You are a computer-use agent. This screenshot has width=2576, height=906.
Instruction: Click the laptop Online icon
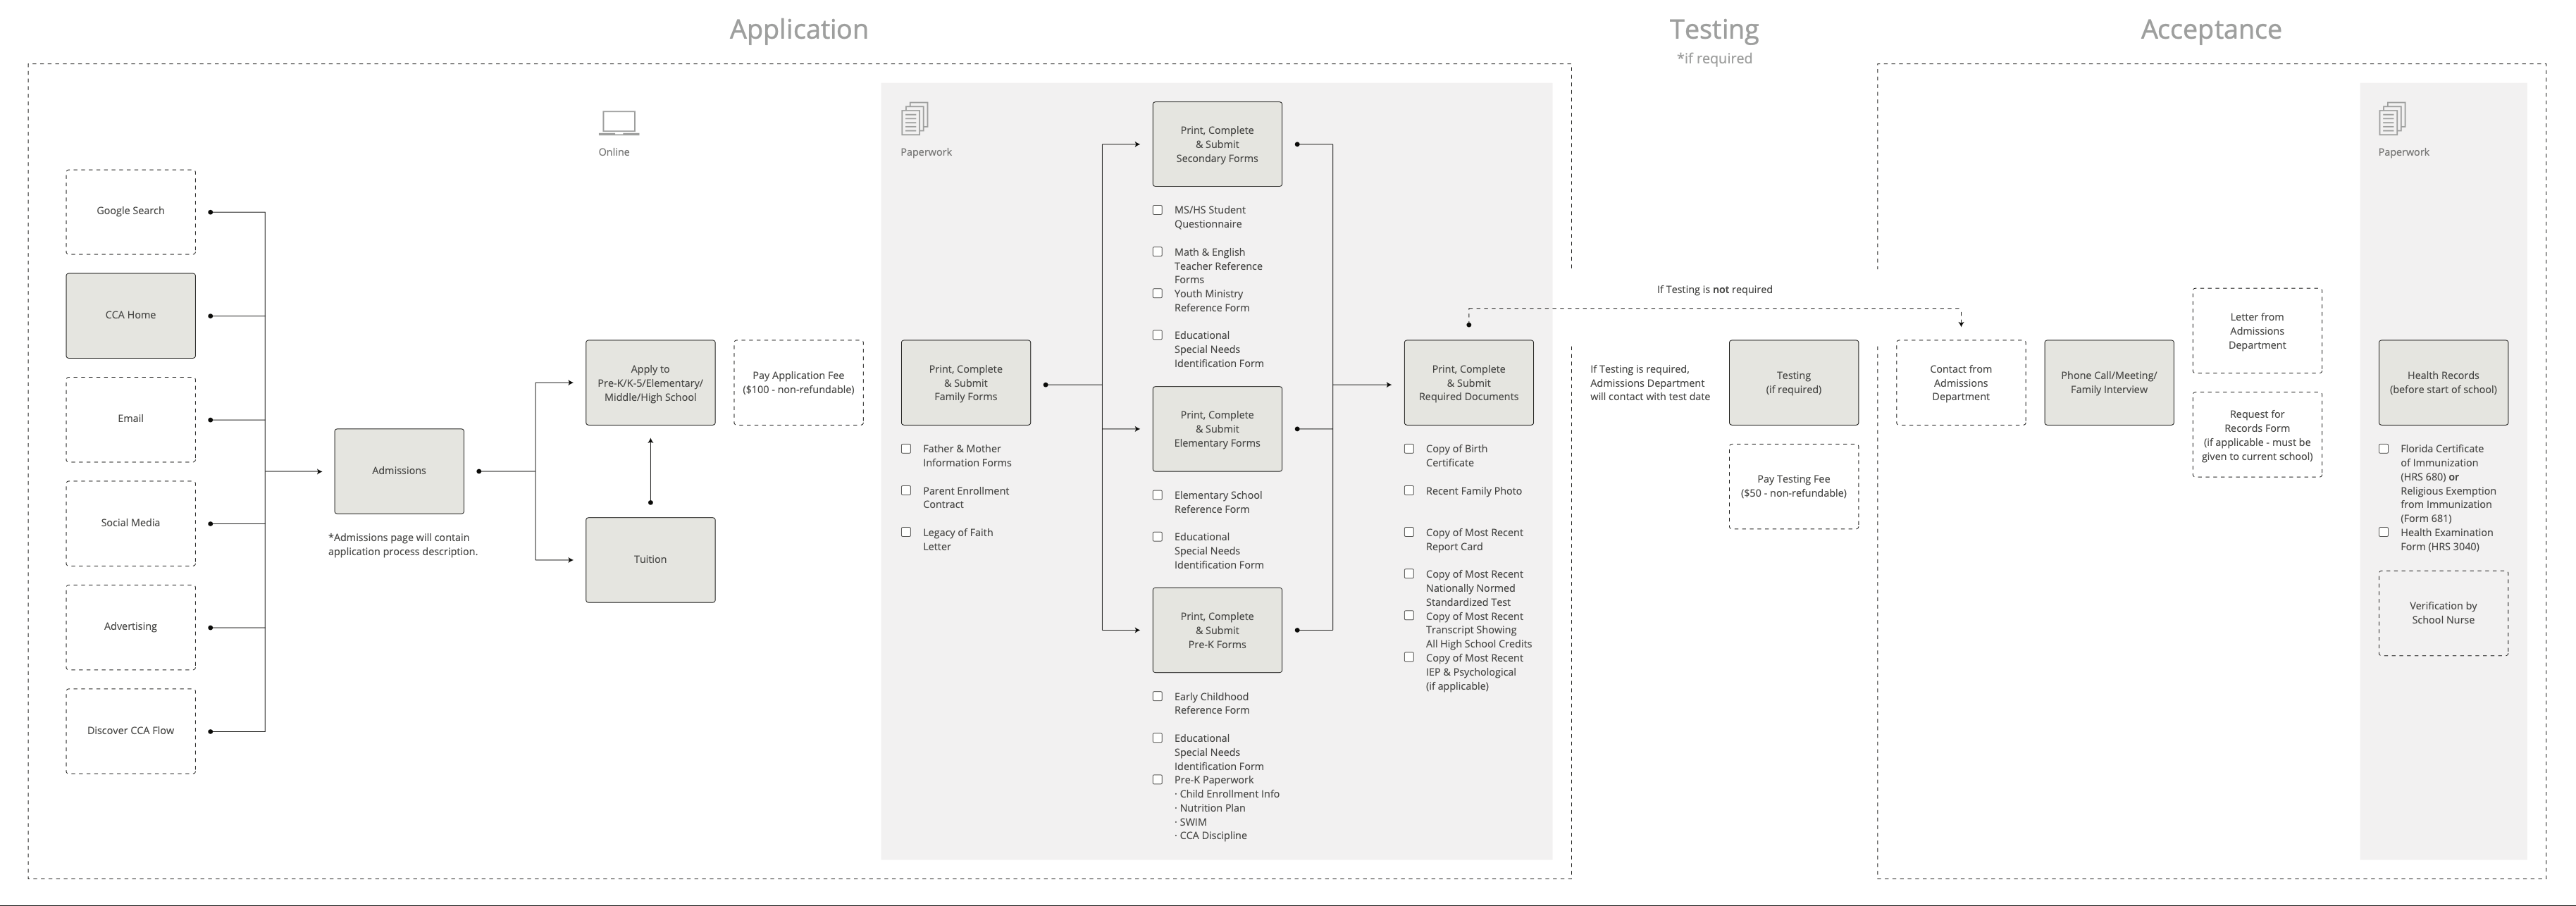click(618, 123)
